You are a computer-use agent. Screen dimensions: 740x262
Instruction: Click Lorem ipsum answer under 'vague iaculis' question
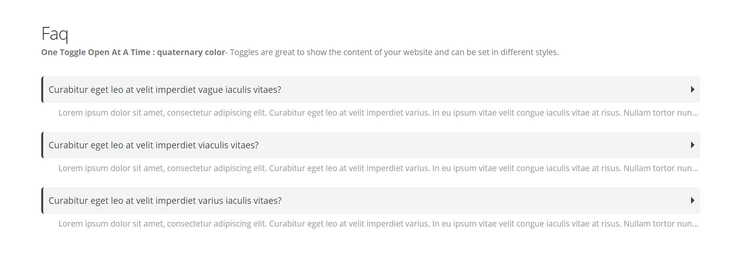pos(378,113)
